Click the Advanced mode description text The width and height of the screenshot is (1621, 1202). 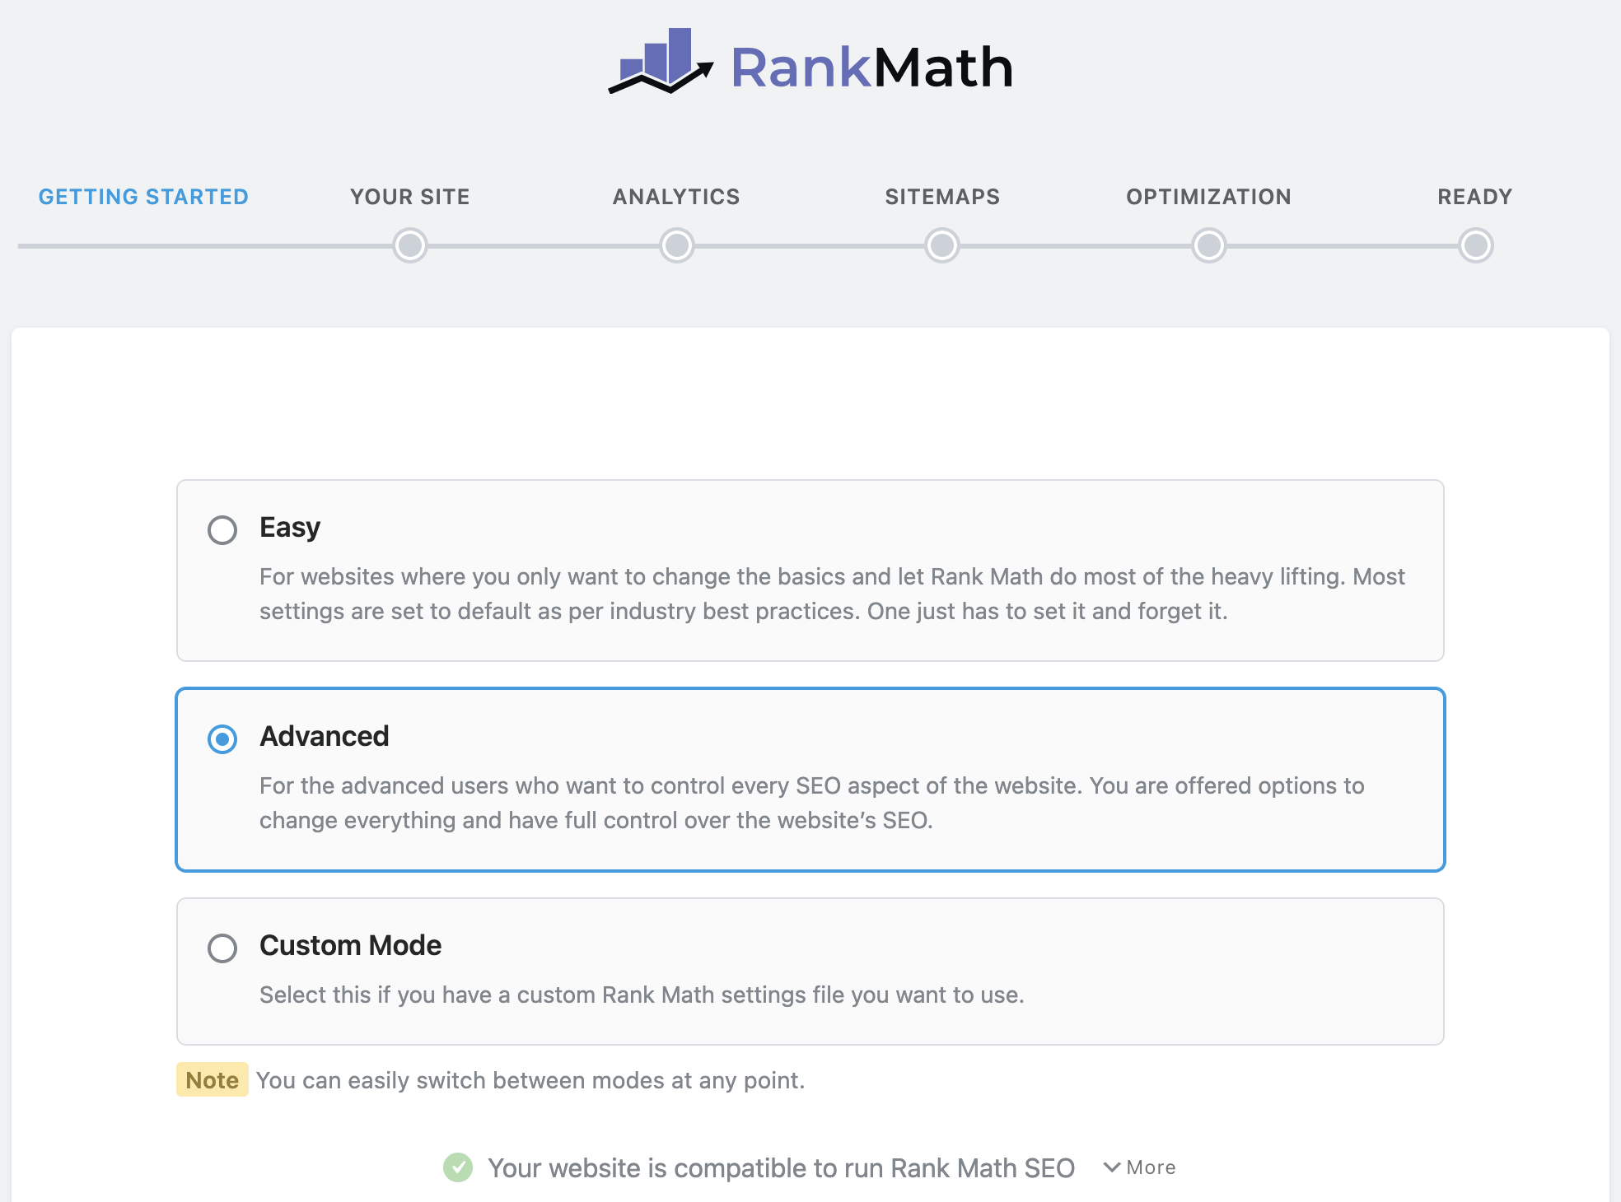pyautogui.click(x=812, y=803)
